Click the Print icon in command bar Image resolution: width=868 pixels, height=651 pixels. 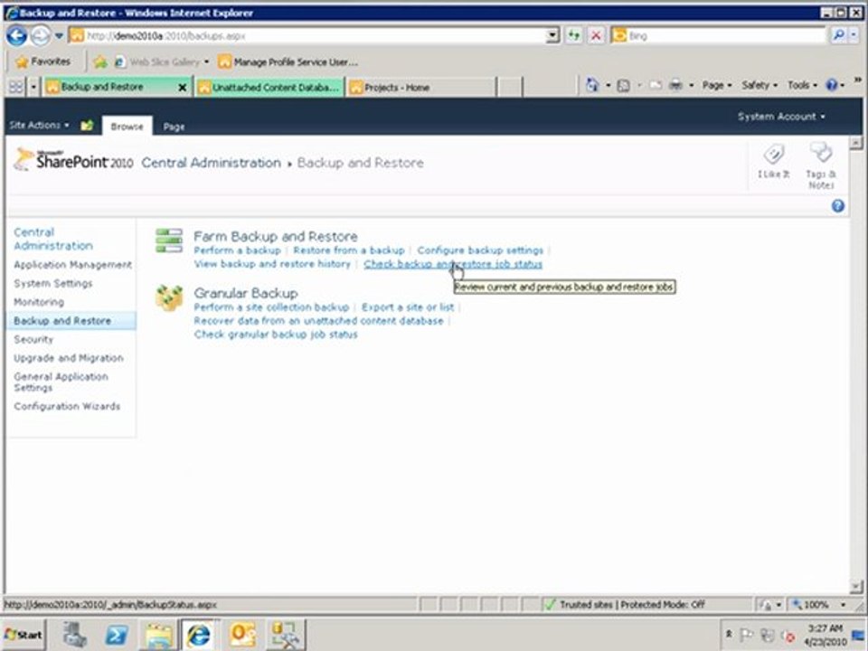point(675,85)
